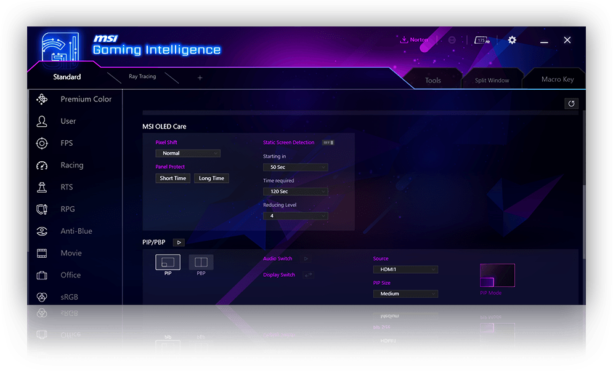Select the Premium Color menu label

pos(86,99)
